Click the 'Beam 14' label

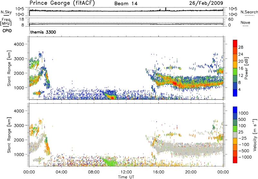click(126, 4)
